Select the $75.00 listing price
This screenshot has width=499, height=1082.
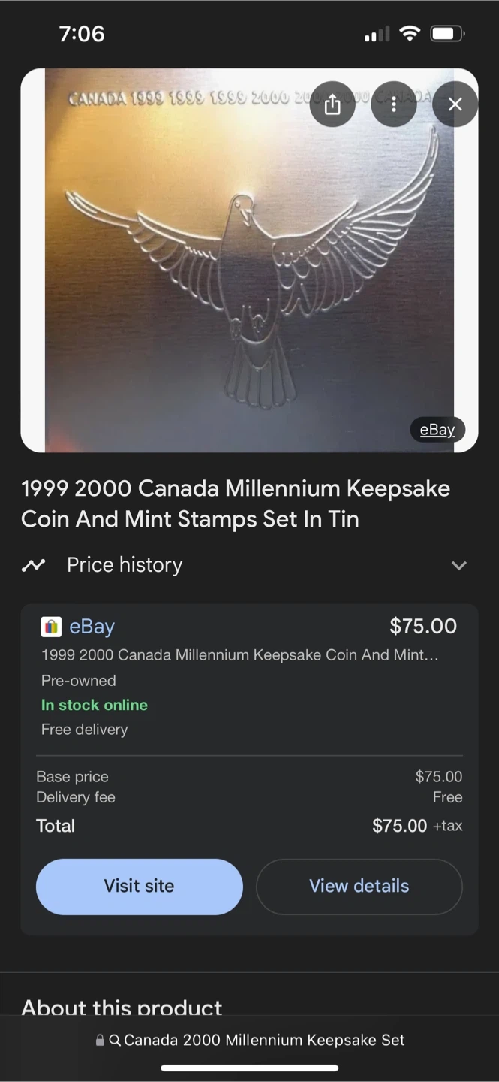[423, 626]
